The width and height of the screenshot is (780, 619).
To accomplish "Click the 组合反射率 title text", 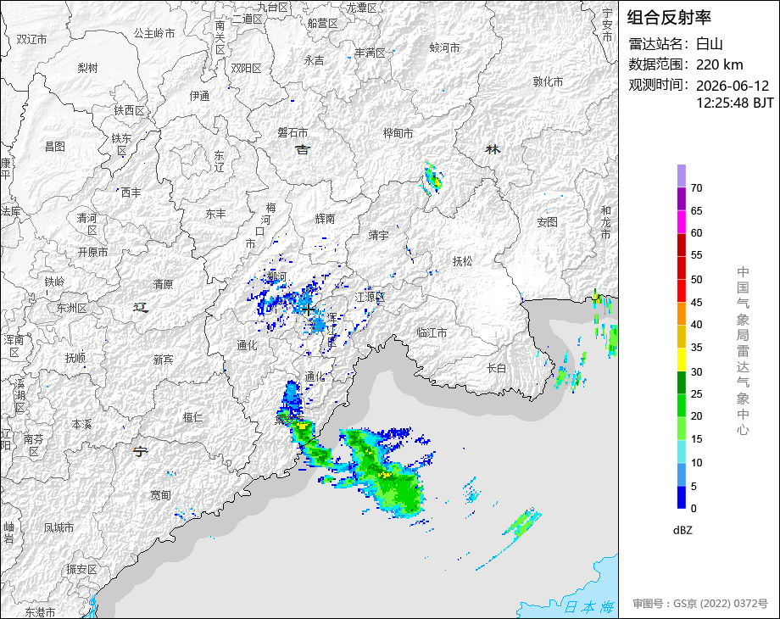I will pyautogui.click(x=669, y=18).
